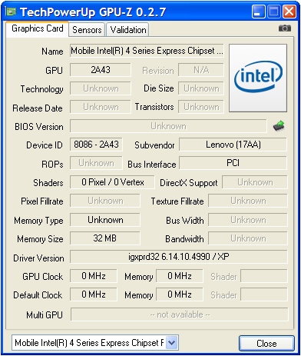The height and width of the screenshot is (356, 301).
Task: Switch to the Sensors tab
Action: 87,30
